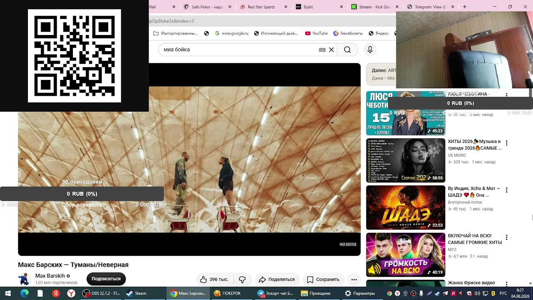Viewport: 533px width, 300px height.
Task: Close the Red Star Sports tab
Action: click(286, 7)
